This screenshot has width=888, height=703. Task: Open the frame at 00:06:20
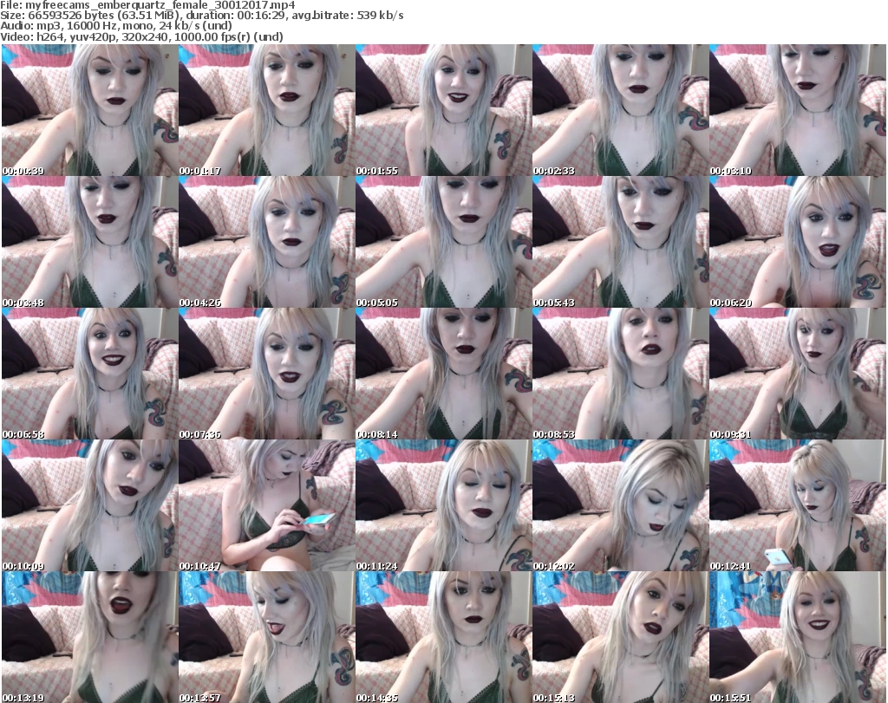[798, 242]
